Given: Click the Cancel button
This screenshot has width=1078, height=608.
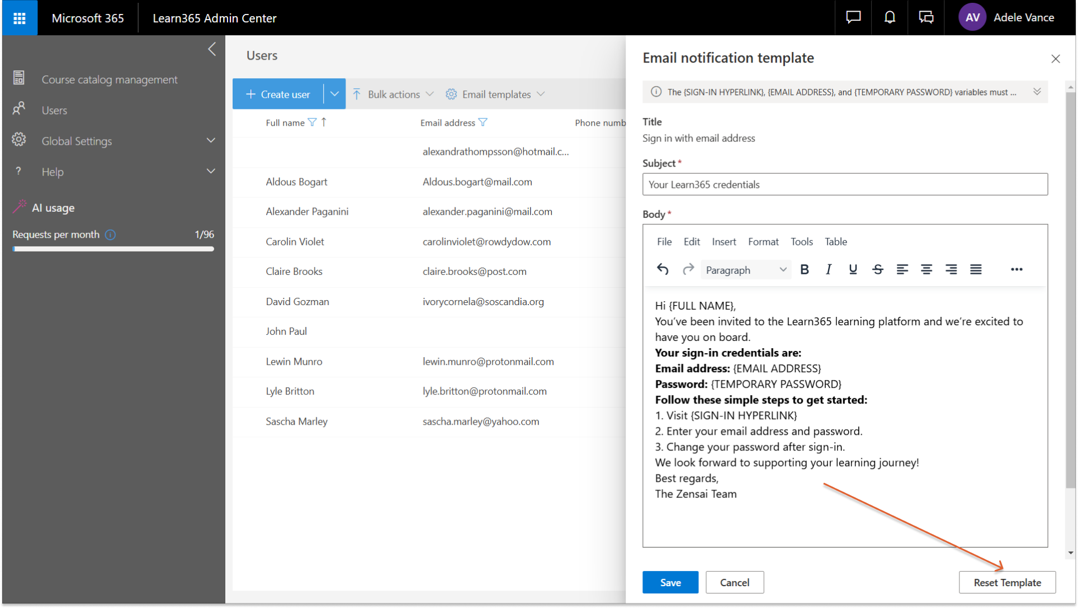Looking at the screenshot, I should (735, 582).
